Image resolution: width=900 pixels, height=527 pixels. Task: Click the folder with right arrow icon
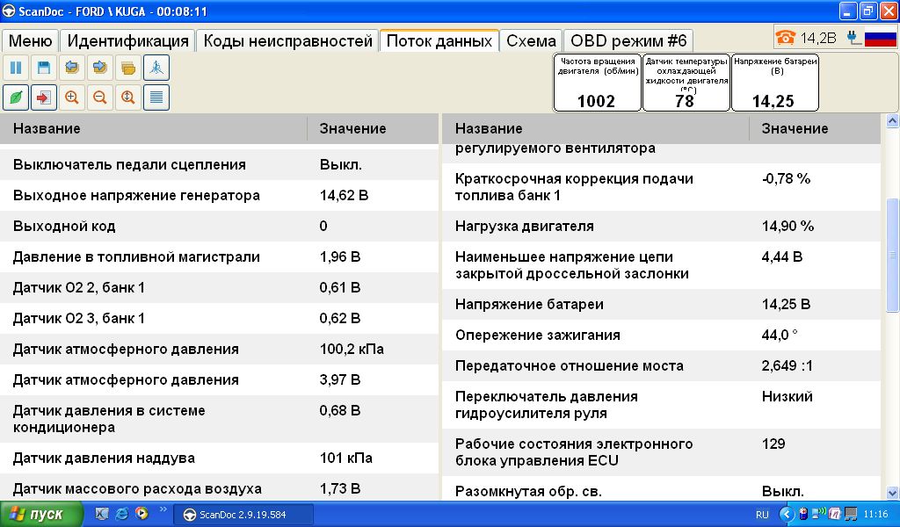pyautogui.click(x=100, y=68)
